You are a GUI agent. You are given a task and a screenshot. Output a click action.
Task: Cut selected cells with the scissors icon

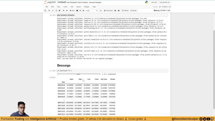click(53, 10)
